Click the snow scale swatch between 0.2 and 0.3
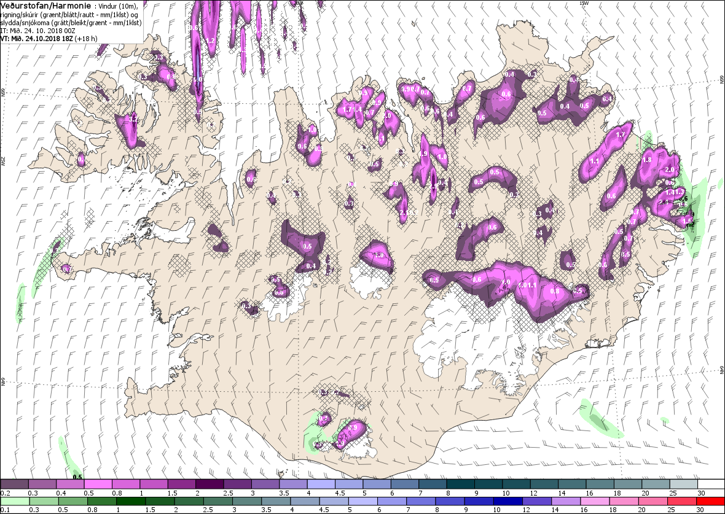This screenshot has width=725, height=514. (15, 485)
